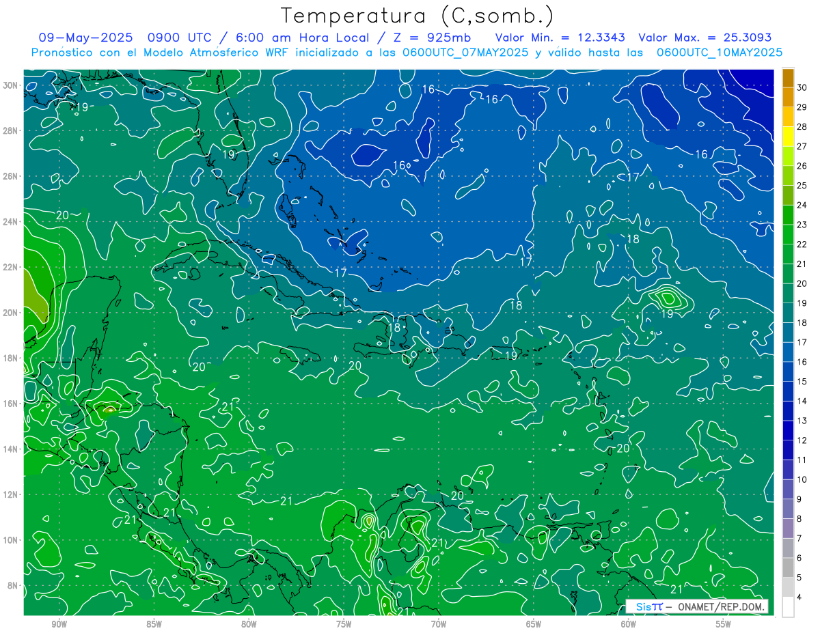Image resolution: width=820 pixels, height=633 pixels.
Task: Click the colorbar scale label "9"
Action: click(x=799, y=499)
